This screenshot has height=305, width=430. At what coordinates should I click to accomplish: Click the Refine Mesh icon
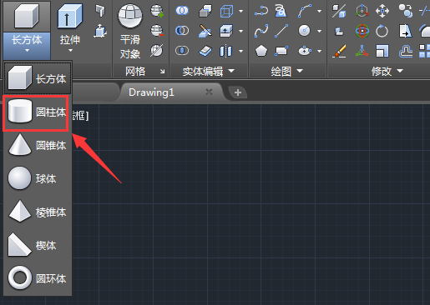click(157, 51)
